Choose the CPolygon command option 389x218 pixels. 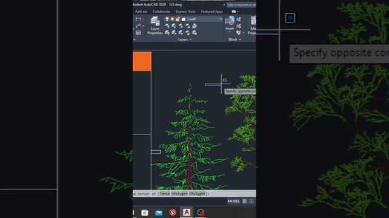pyautogui.click(x=198, y=194)
